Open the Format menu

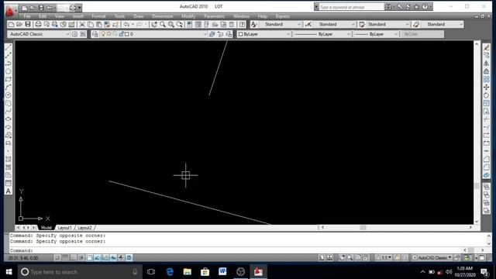(98, 16)
